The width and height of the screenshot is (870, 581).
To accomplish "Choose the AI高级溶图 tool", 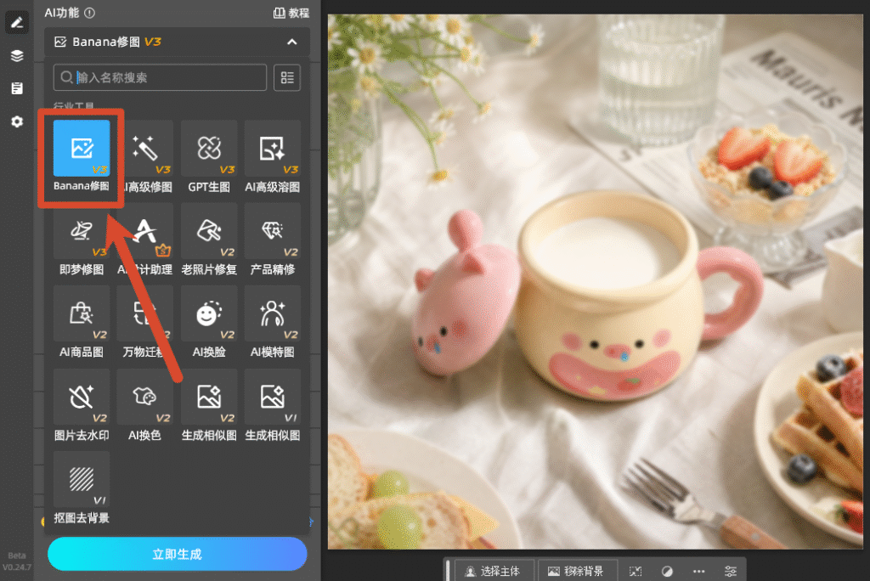I will pyautogui.click(x=273, y=149).
